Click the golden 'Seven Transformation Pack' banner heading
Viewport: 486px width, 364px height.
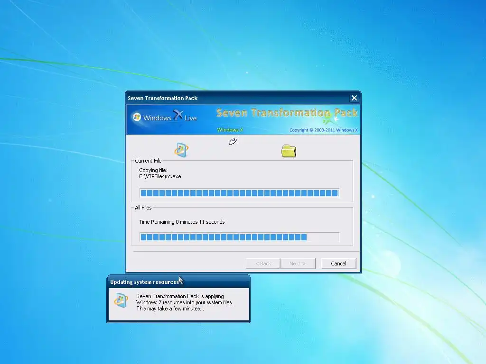coord(287,113)
